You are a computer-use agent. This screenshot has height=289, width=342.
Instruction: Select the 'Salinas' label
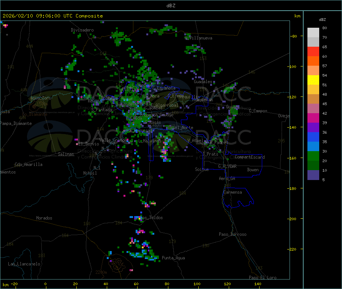[66, 154]
